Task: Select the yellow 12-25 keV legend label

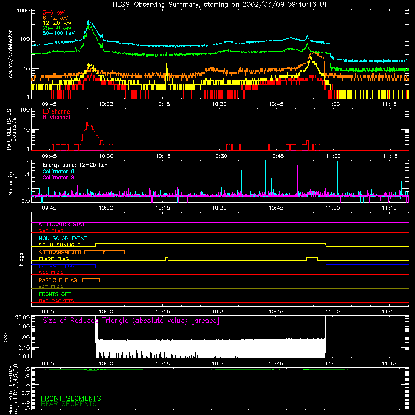Action: click(x=57, y=23)
